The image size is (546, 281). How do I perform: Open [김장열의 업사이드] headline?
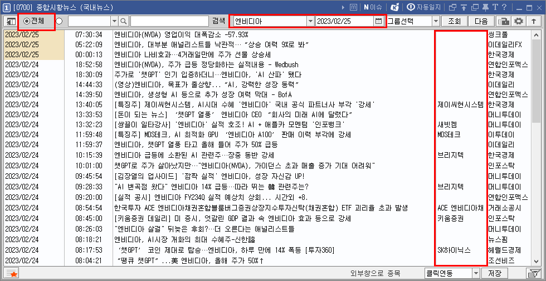pos(209,175)
